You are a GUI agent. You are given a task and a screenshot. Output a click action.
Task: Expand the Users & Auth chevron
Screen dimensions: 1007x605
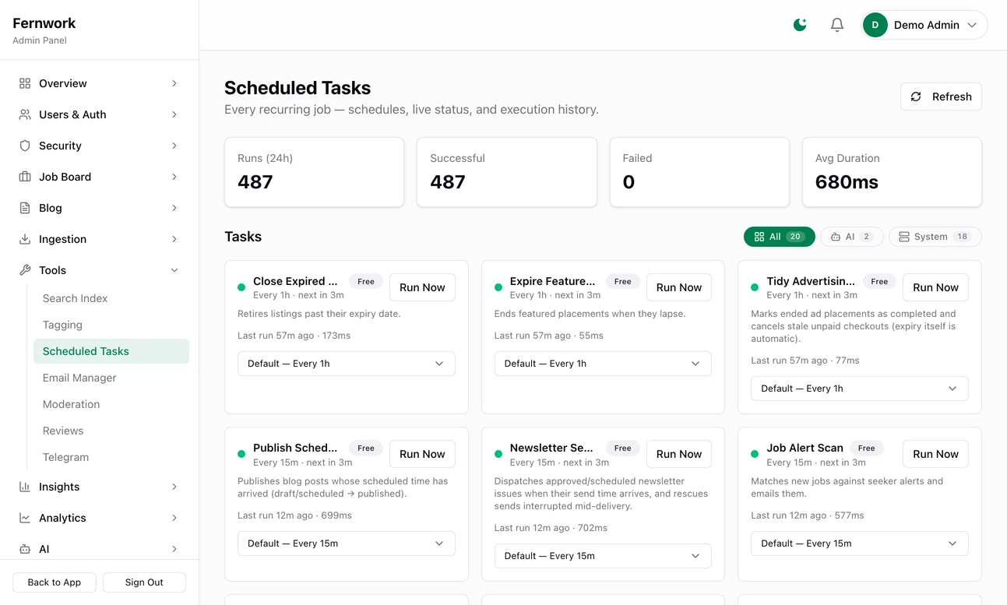click(174, 114)
